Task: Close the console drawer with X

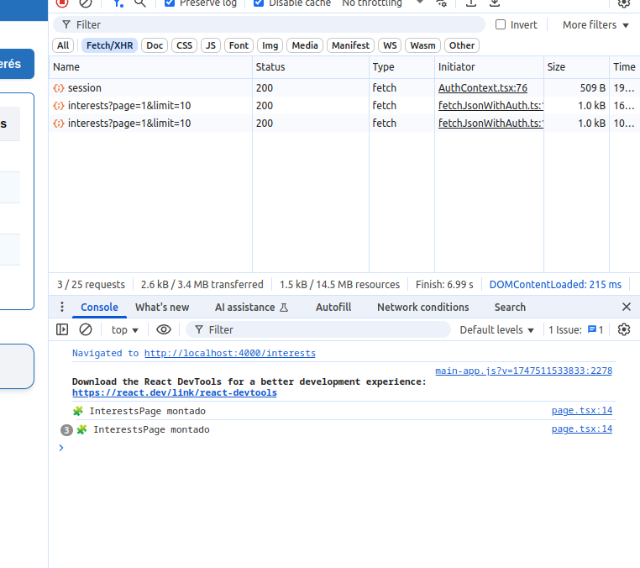Action: 626,308
